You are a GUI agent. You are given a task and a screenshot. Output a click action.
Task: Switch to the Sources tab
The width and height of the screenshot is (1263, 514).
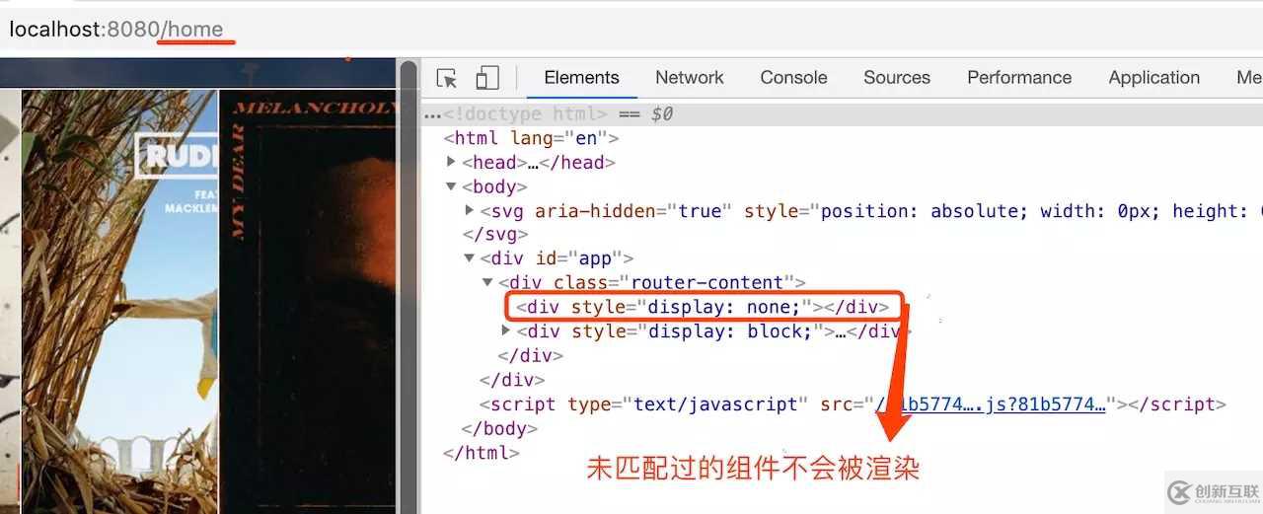897,78
